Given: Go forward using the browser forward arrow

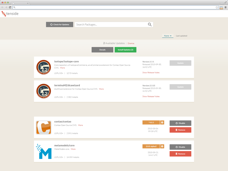Looking at the screenshot, I should [6, 7].
